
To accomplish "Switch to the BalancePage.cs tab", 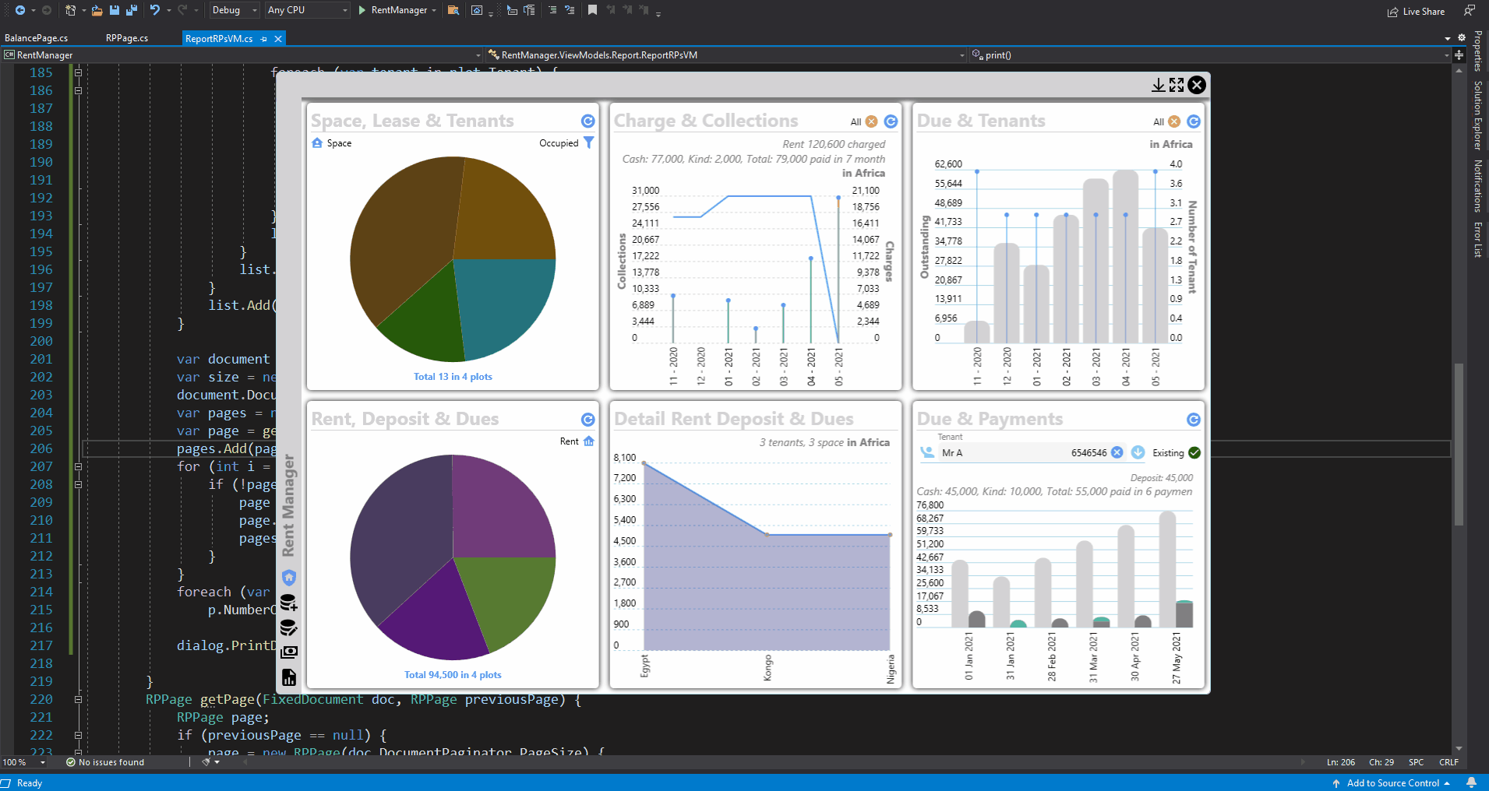I will click(x=37, y=38).
